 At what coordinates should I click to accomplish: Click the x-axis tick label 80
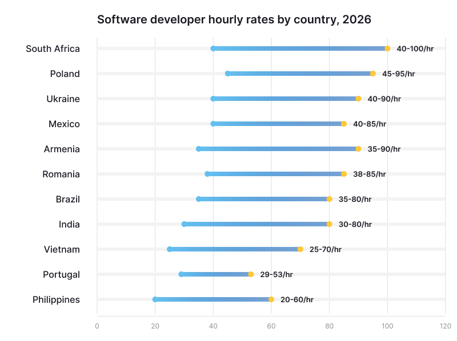(330, 326)
